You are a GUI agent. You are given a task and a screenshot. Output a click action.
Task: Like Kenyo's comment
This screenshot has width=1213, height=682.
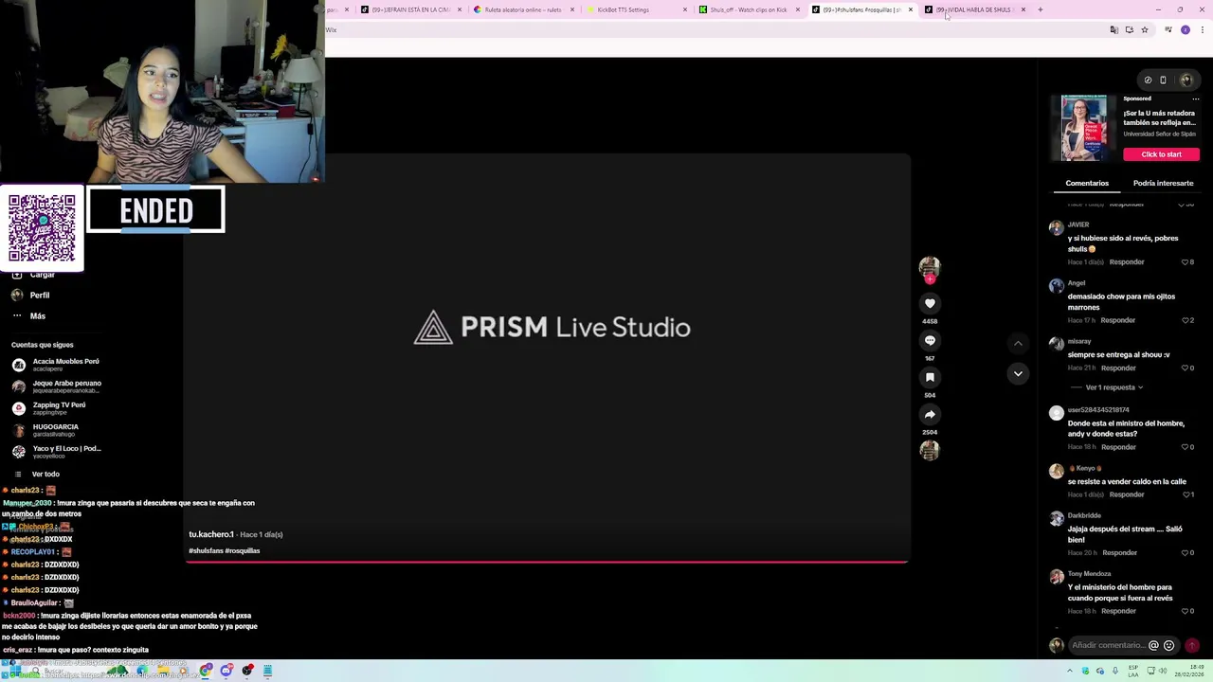1187,494
